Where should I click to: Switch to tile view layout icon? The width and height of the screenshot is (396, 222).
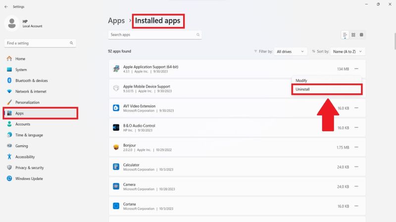[362, 35]
